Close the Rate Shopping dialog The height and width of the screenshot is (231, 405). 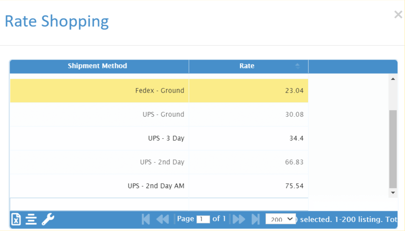[398, 15]
